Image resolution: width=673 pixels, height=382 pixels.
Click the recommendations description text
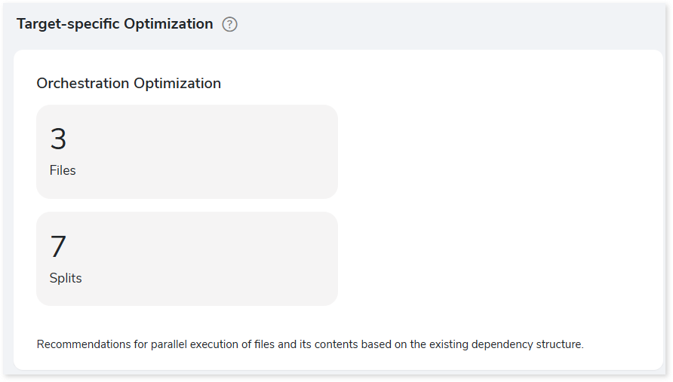pos(310,344)
